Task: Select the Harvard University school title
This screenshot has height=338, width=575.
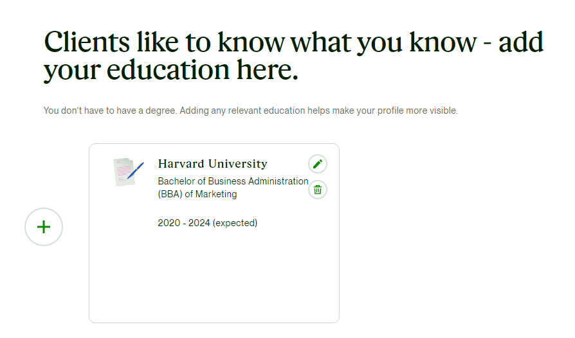Action: tap(213, 164)
